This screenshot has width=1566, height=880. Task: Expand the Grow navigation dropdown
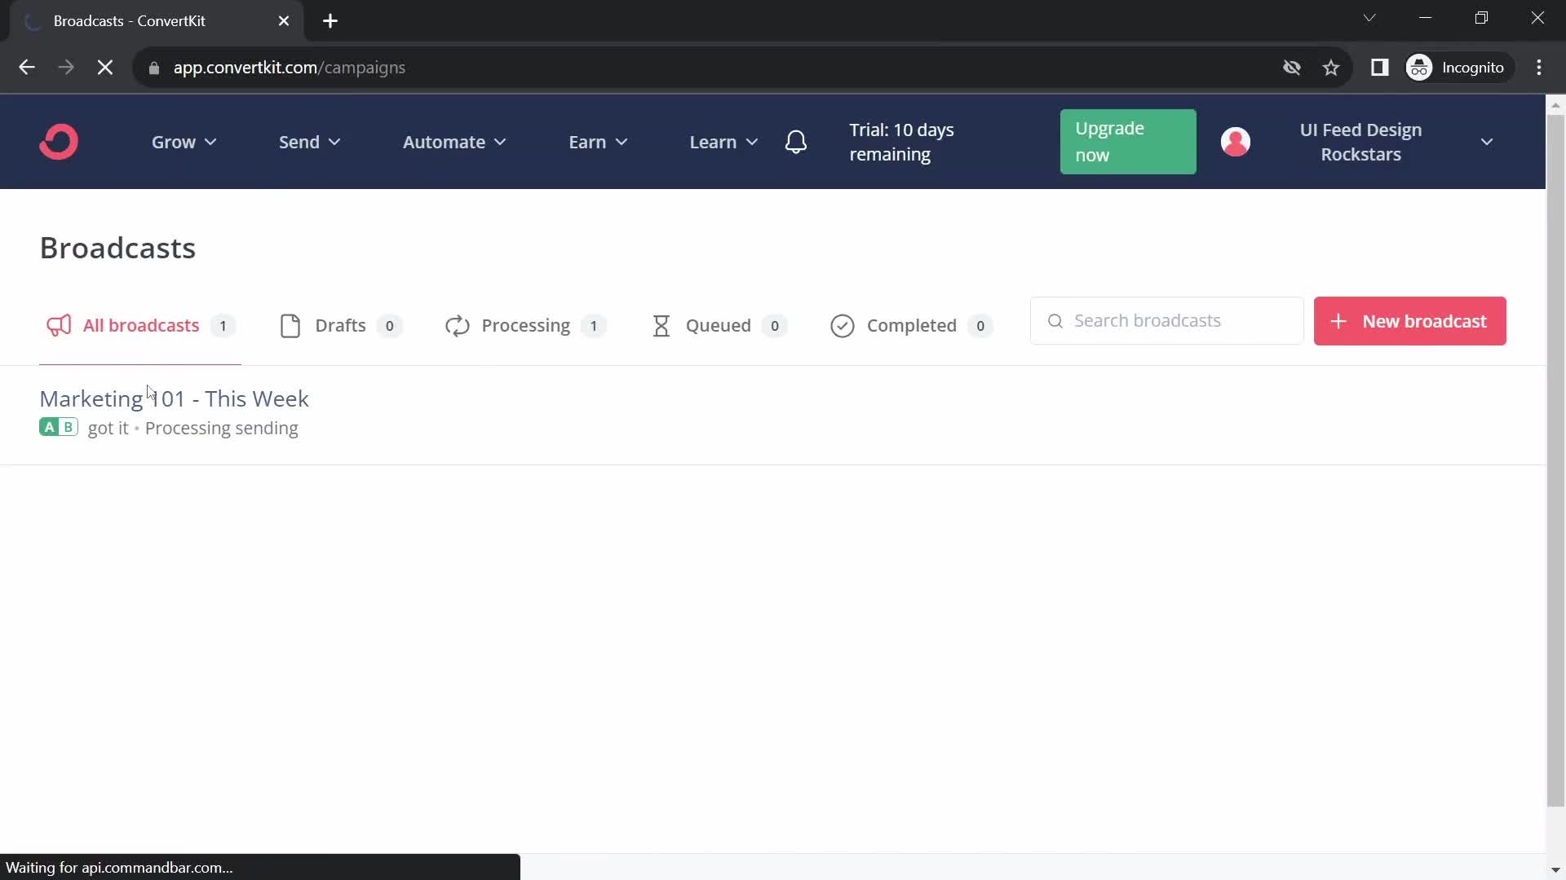[x=185, y=142]
